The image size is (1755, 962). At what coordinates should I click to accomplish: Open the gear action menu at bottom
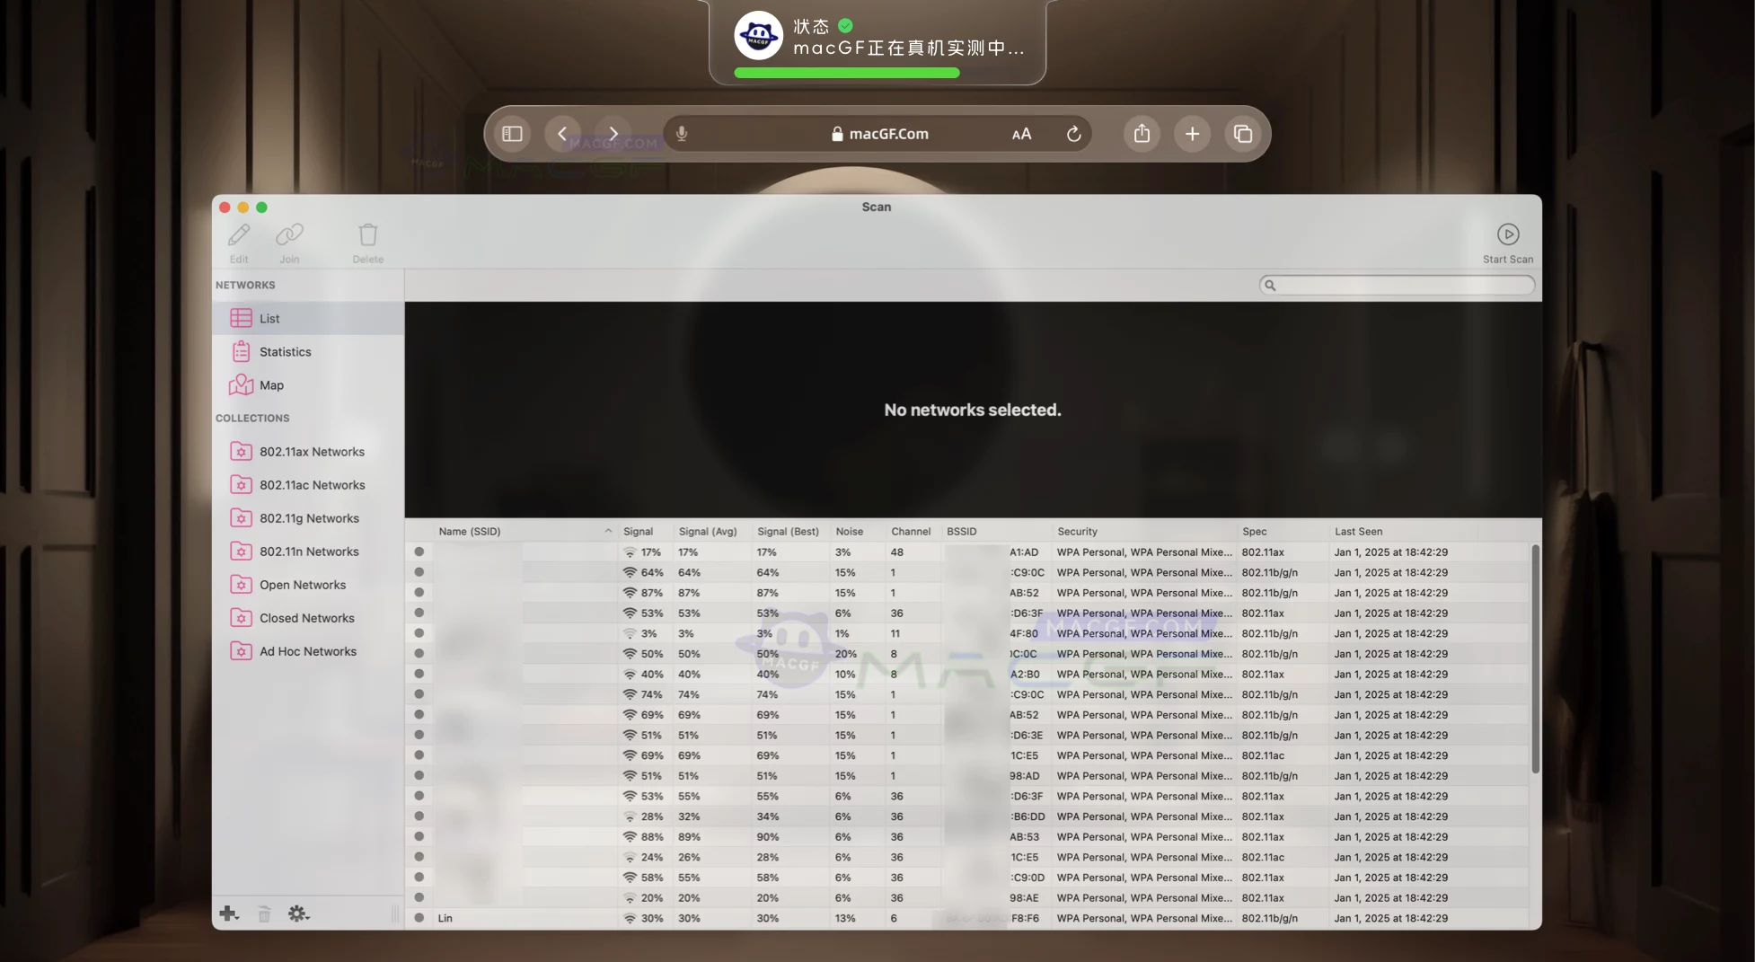(297, 913)
